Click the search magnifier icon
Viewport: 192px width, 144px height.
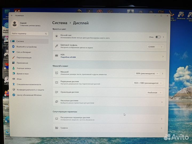pos(46,34)
